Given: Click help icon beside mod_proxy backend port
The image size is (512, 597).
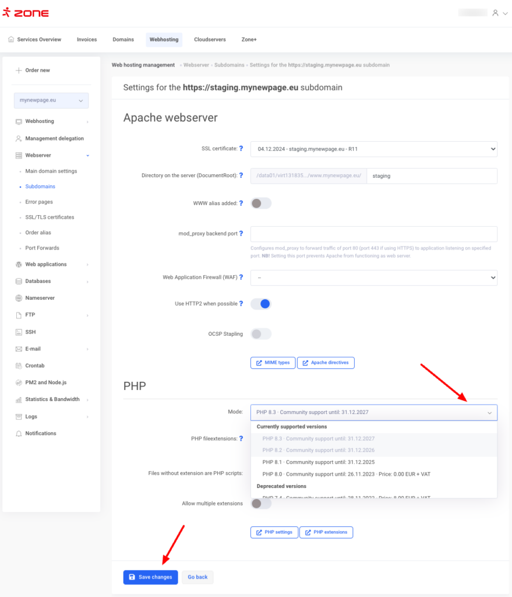Looking at the screenshot, I should click(x=241, y=234).
